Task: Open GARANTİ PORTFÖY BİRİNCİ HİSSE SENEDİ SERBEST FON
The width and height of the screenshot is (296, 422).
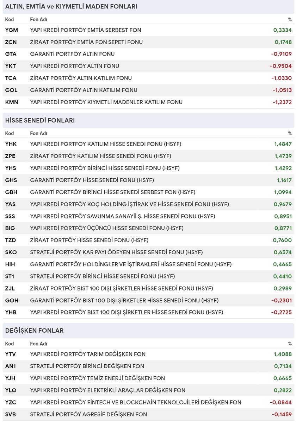Action: 113,192
